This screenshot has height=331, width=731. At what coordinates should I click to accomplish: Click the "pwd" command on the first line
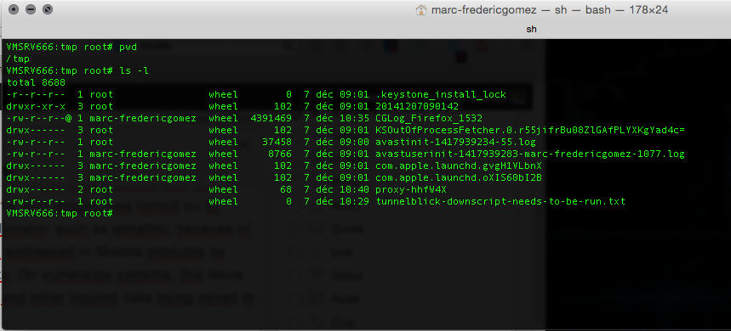pyautogui.click(x=128, y=47)
